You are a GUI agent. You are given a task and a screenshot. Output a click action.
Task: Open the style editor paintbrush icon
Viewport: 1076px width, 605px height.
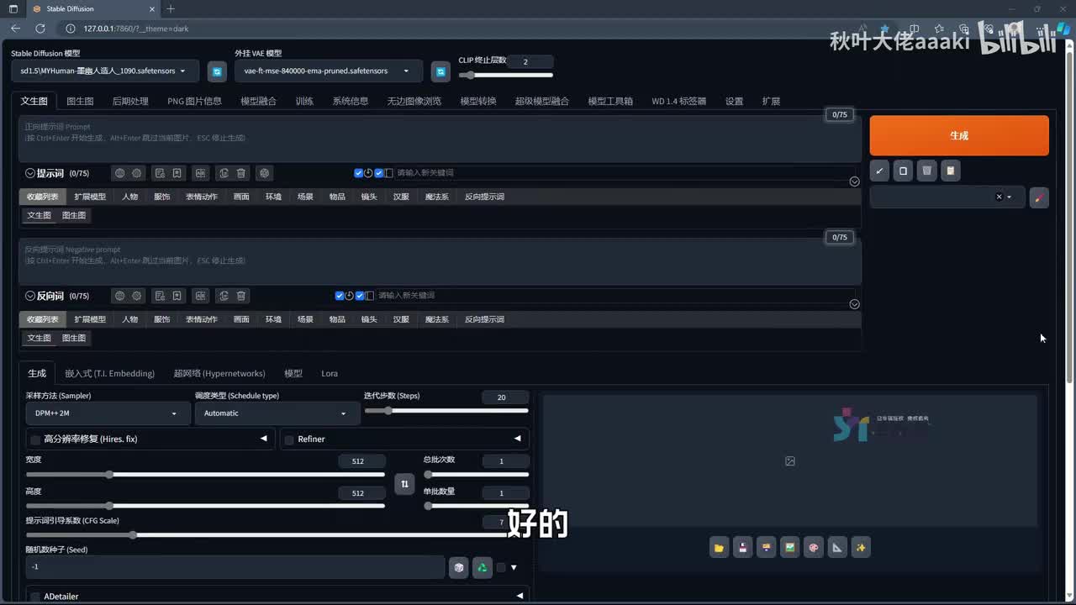coord(1039,197)
